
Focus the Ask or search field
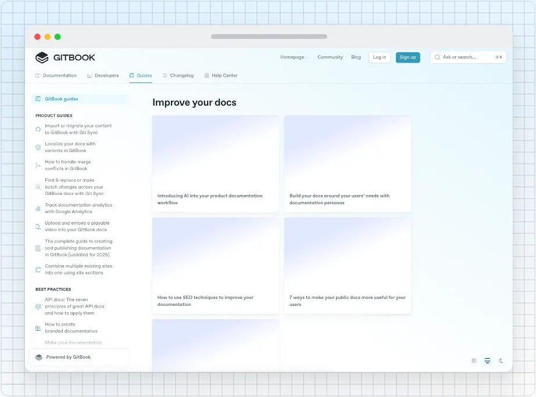tap(469, 57)
